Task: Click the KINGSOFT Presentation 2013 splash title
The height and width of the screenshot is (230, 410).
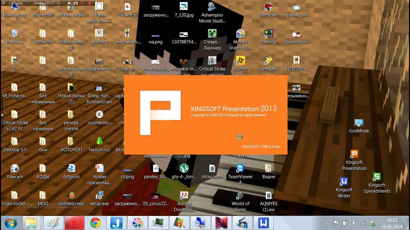Action: (234, 109)
